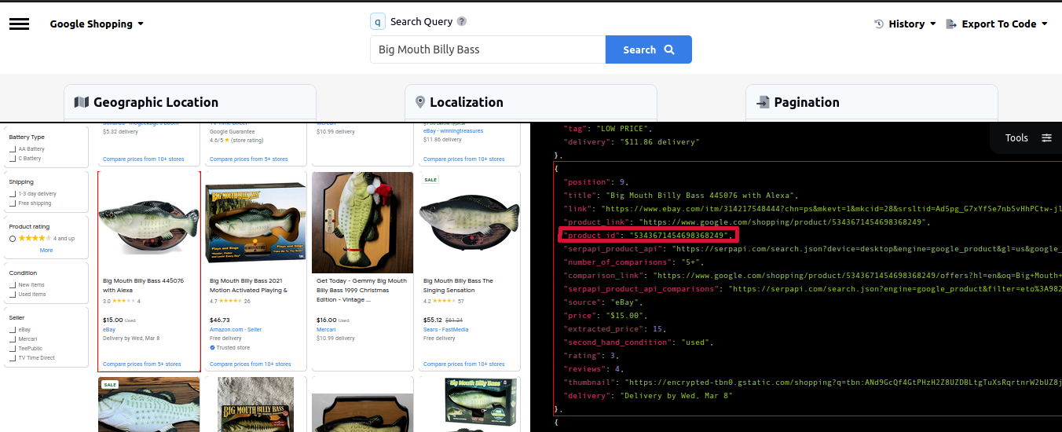Click the blue Search button
Screen dimensions: 1062x432
pyautogui.click(x=649, y=49)
